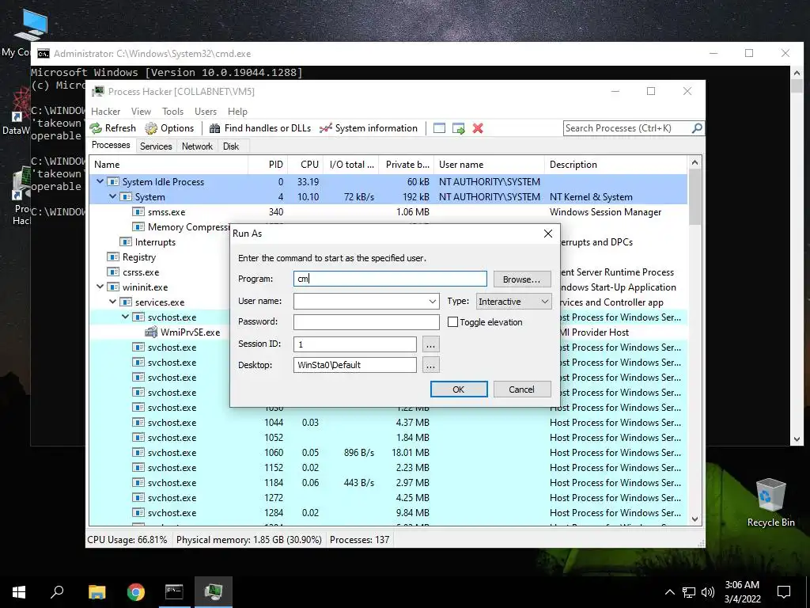Collapse the System Idle Process tree node

[100, 181]
